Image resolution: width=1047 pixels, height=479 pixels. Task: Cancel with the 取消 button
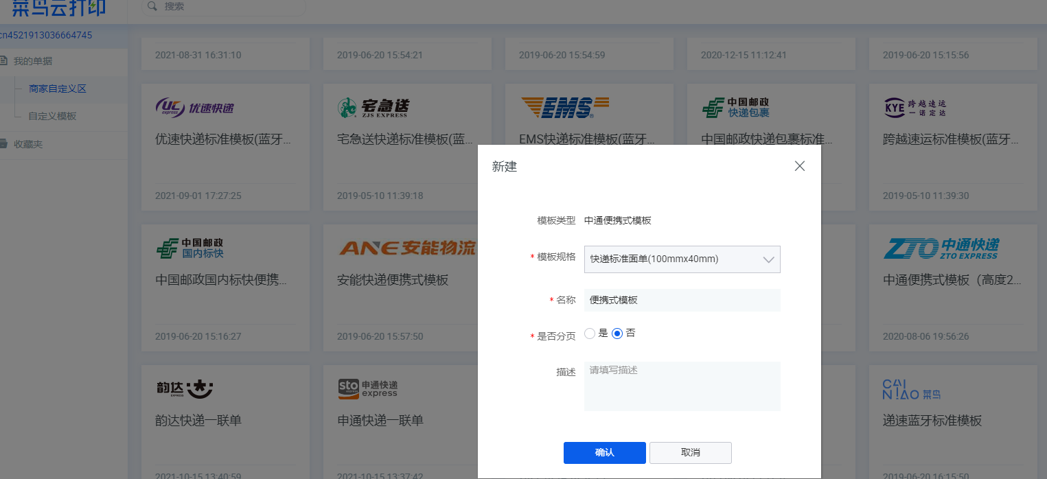point(691,453)
